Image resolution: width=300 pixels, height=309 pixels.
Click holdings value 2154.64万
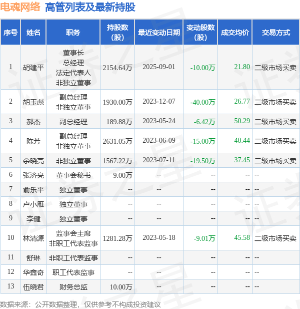pos(117,68)
